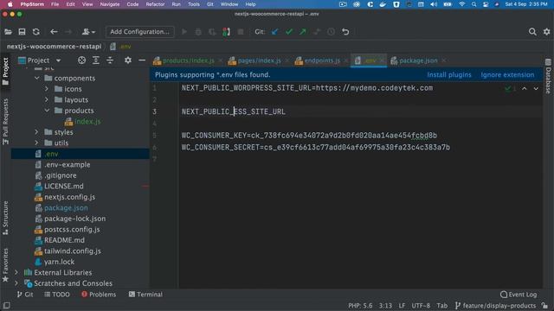
Task: Open Search Everywhere magnifier icon
Action: point(532,32)
